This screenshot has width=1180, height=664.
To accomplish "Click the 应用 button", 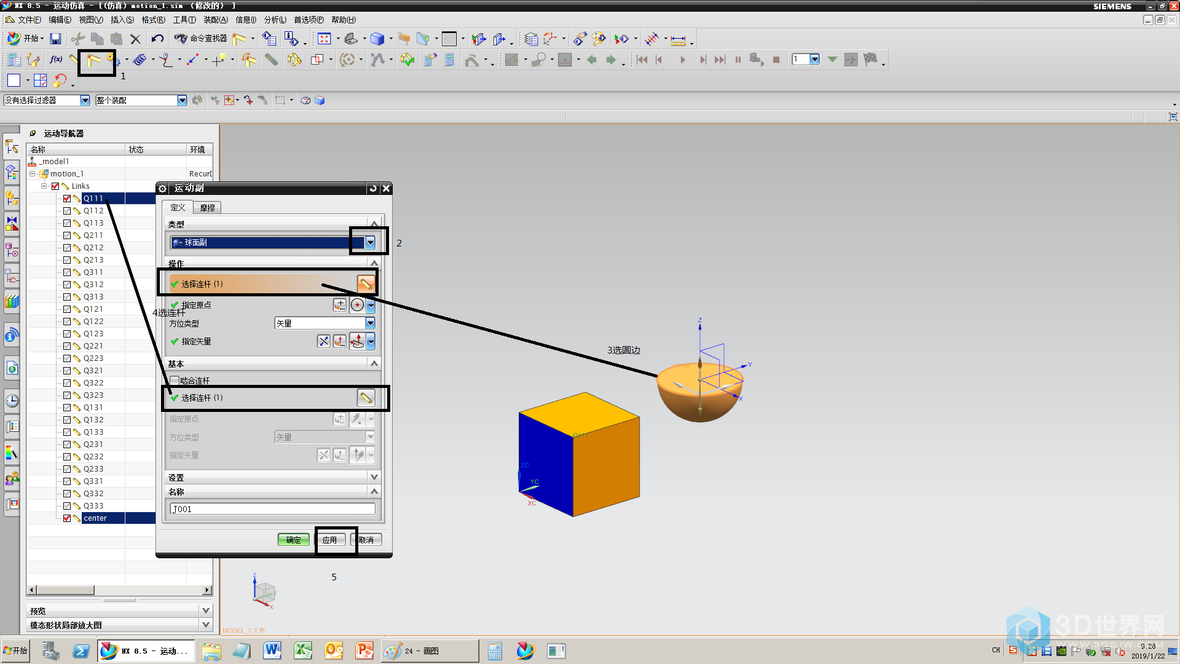I will (330, 540).
